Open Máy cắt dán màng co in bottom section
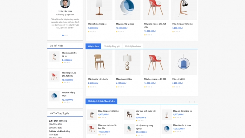The width and height of the screenshot is (245, 138). pyautogui.click(x=182, y=111)
